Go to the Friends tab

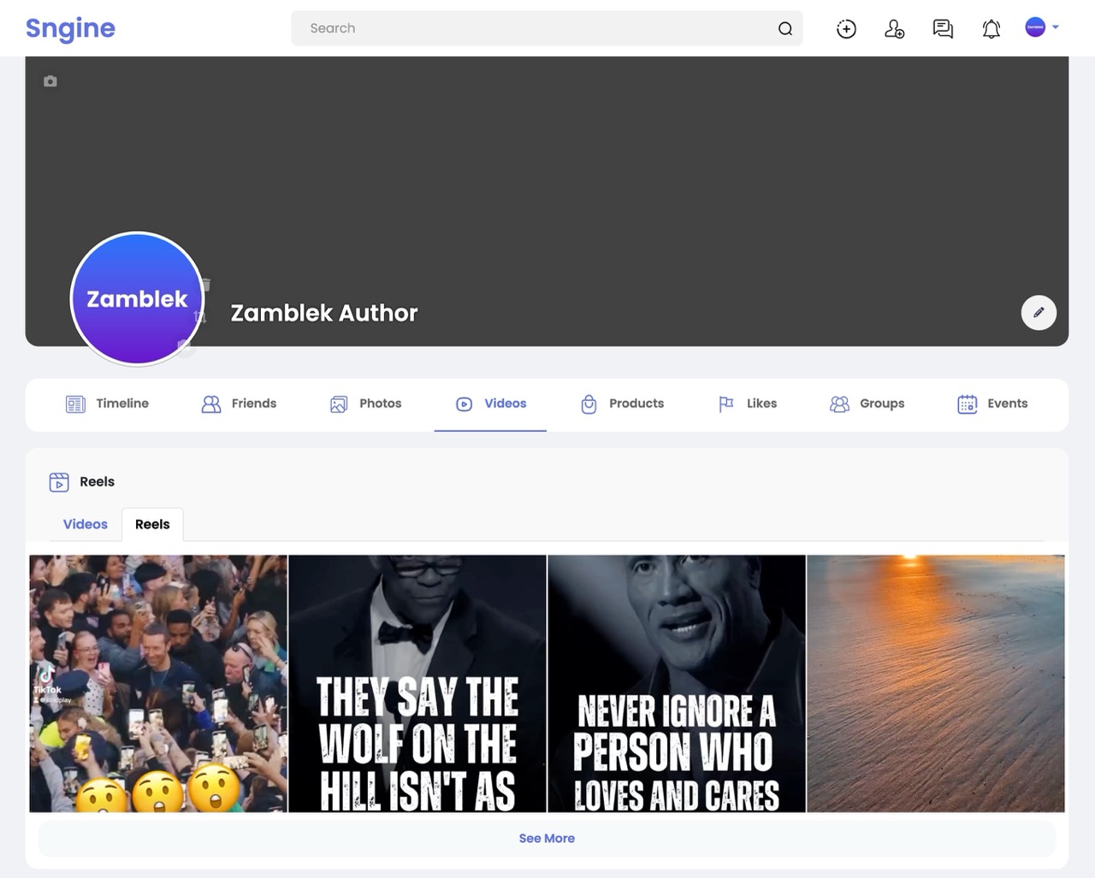(x=239, y=404)
